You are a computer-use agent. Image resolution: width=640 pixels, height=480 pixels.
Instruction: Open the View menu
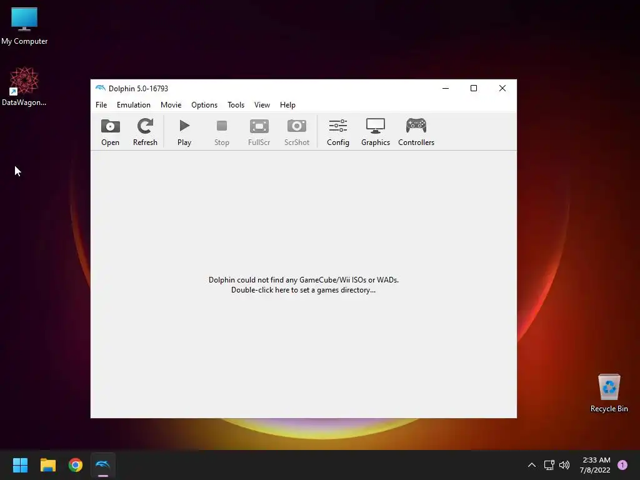point(262,105)
